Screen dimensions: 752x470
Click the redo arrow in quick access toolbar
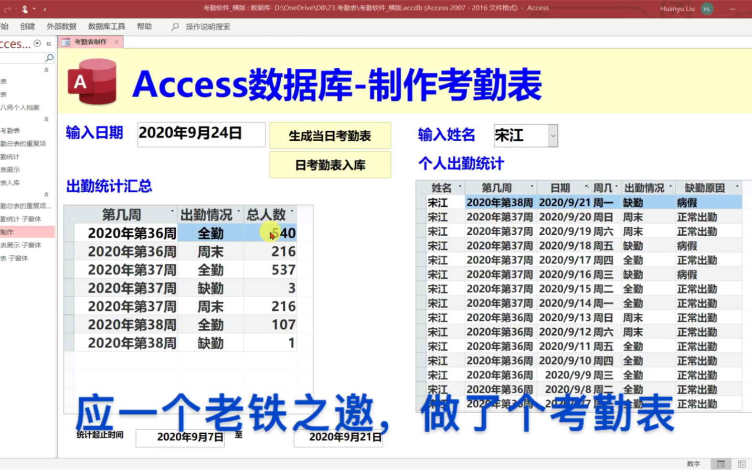[x=7, y=9]
